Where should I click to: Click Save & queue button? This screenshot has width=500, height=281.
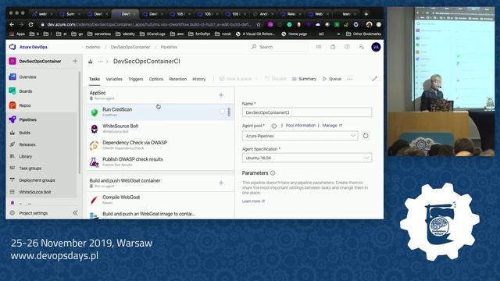point(236,79)
